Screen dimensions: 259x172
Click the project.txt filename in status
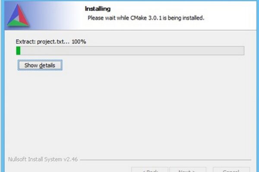click(51, 42)
